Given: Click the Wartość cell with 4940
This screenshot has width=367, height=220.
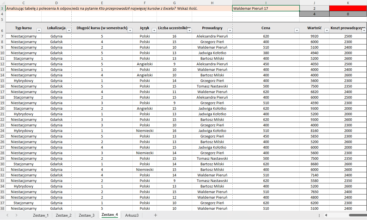Looking at the screenshot, I should click(314, 53).
